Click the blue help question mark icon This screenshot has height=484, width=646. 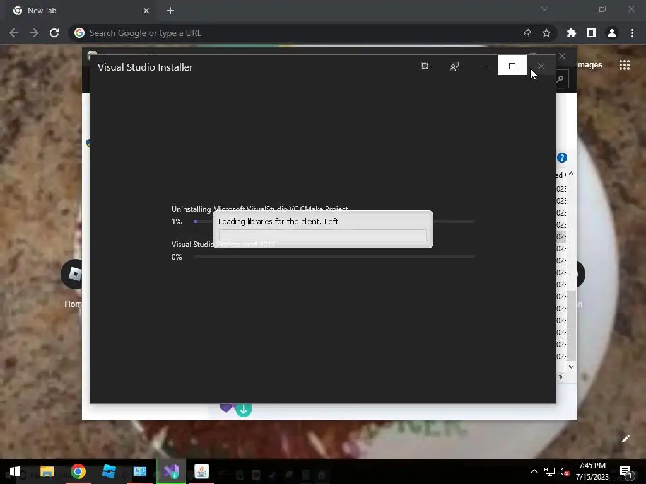[562, 158]
